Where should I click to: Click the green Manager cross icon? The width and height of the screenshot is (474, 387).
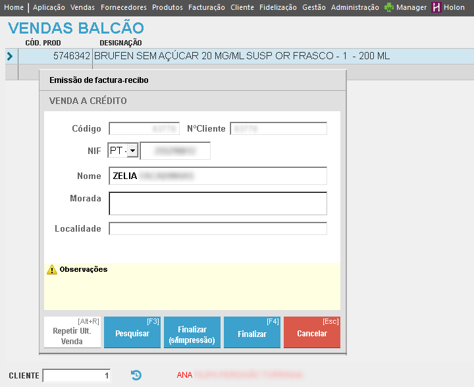coord(389,8)
